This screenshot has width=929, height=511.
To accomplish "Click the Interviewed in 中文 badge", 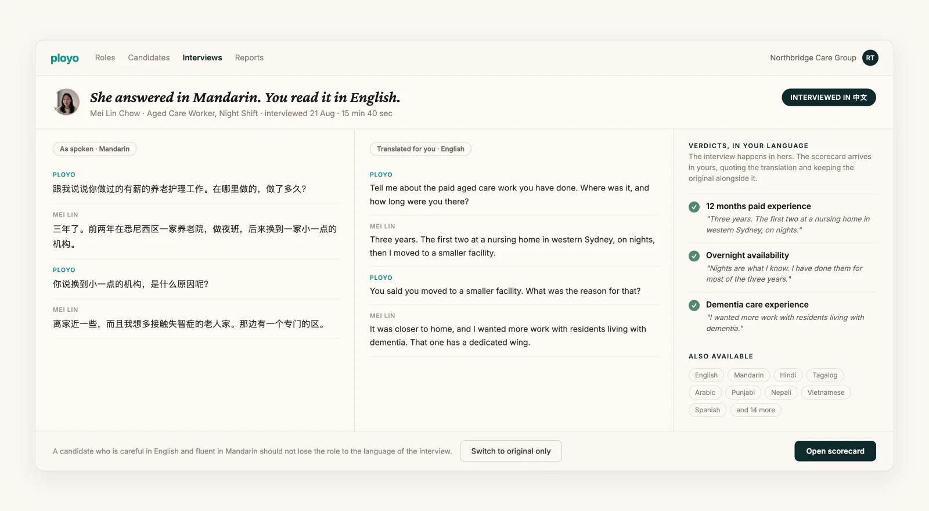I will (829, 98).
